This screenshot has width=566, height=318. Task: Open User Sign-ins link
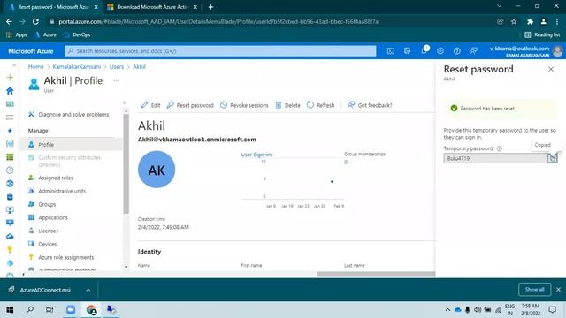(x=256, y=155)
